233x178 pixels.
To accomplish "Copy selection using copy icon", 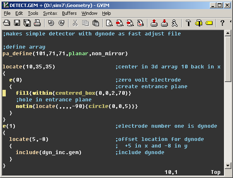I will click(86, 23).
